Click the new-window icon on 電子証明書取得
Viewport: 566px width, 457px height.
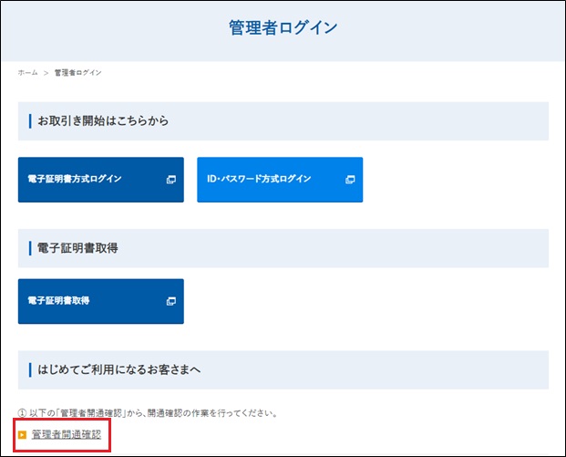(x=170, y=301)
